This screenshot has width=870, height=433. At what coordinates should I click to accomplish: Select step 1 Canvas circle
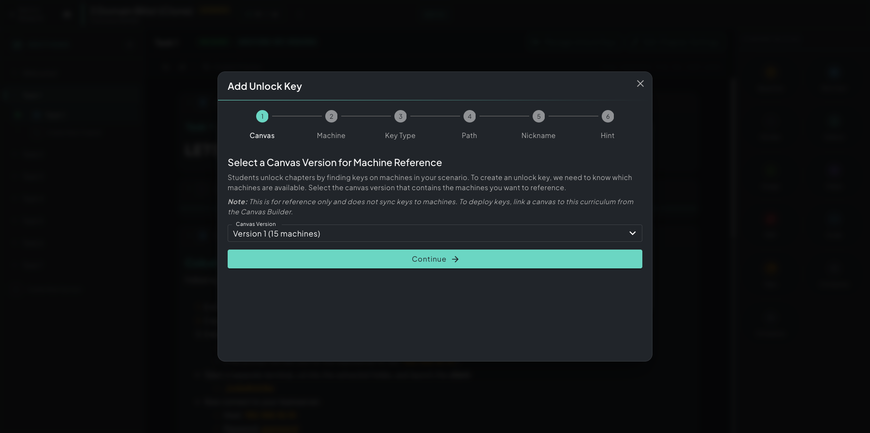point(262,116)
